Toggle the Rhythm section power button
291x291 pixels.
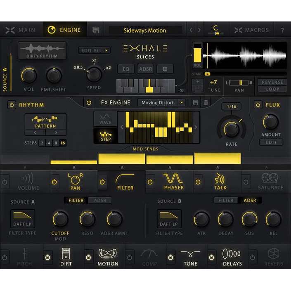tap(12, 105)
